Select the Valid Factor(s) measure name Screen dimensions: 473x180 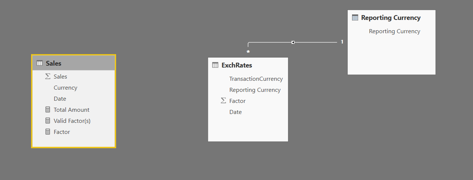click(x=72, y=121)
